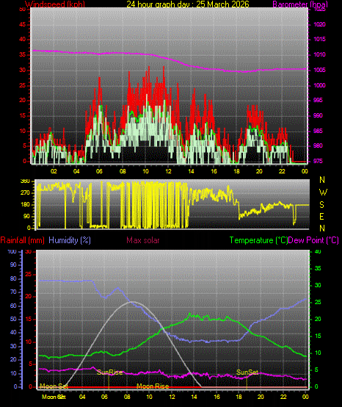Click the "985" barometer axis value
This screenshot has height=407, width=342.
(x=318, y=131)
